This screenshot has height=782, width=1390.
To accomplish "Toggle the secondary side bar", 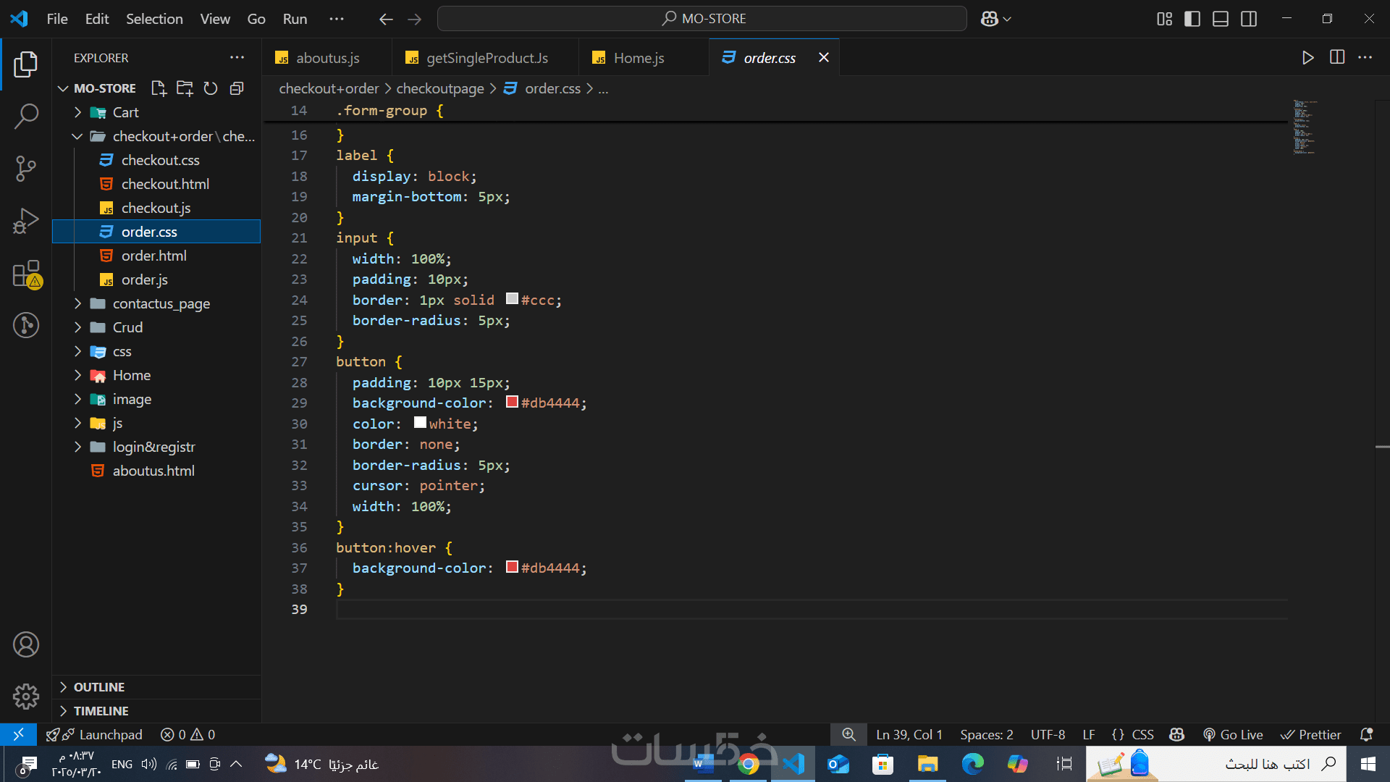I will [x=1249, y=19].
